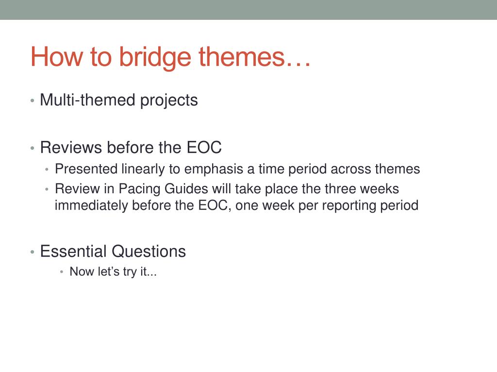Click the small bullet before 'Now let's try it'

pos(62,272)
